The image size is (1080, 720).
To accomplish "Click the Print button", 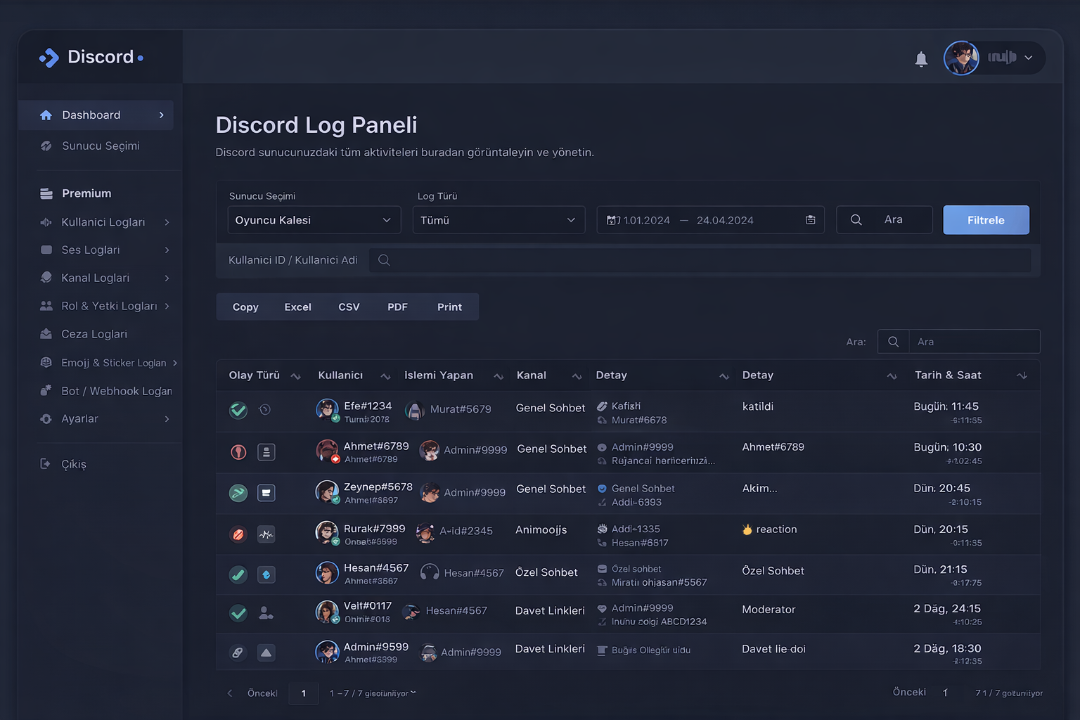I will (449, 307).
